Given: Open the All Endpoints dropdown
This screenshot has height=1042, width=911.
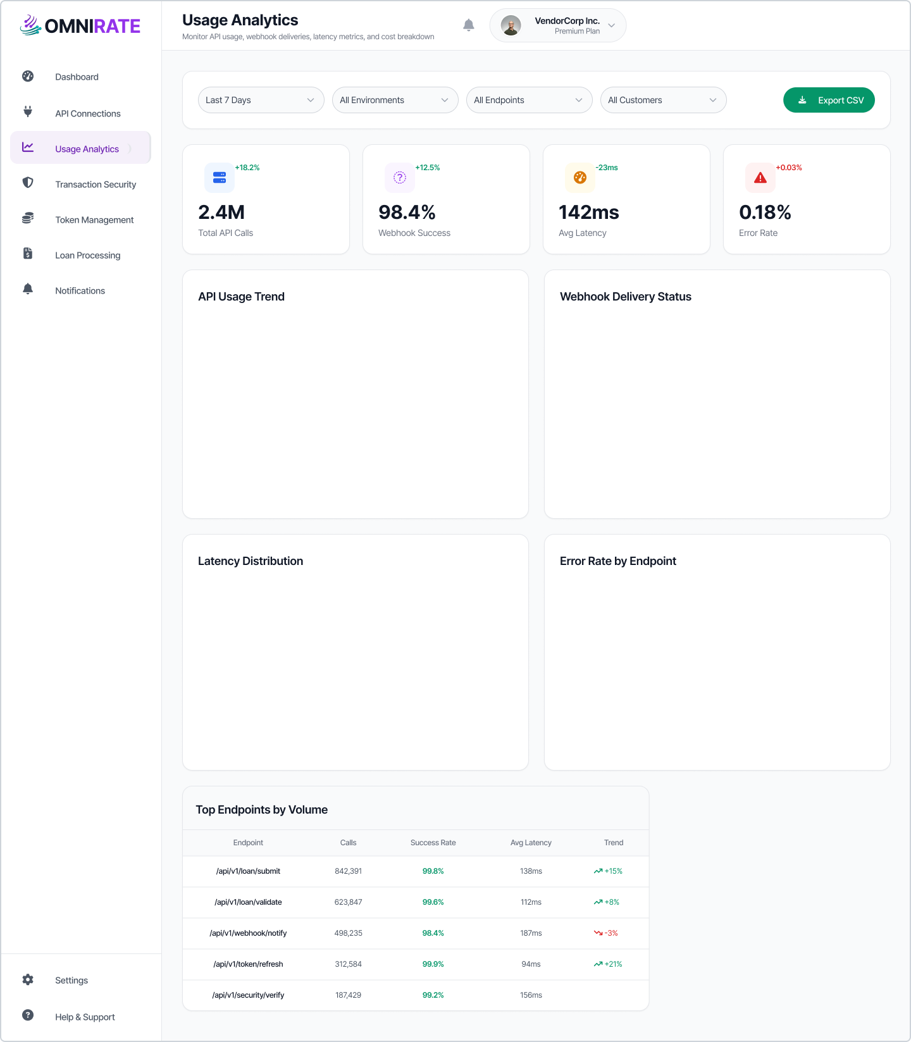Looking at the screenshot, I should tap(530, 100).
